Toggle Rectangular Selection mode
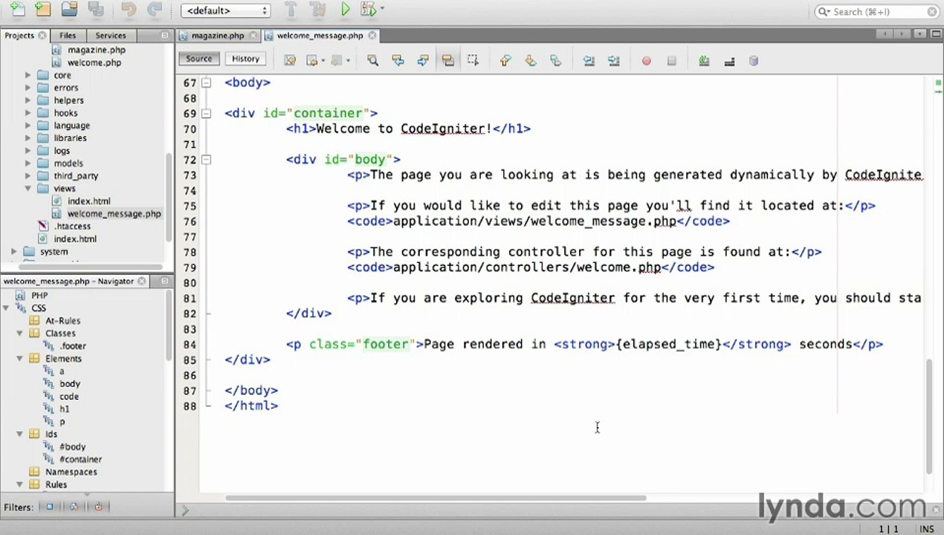The height and width of the screenshot is (535, 944). 473,61
